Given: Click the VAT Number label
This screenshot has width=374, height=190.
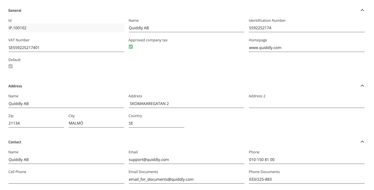Looking at the screenshot, I should 19,40.
